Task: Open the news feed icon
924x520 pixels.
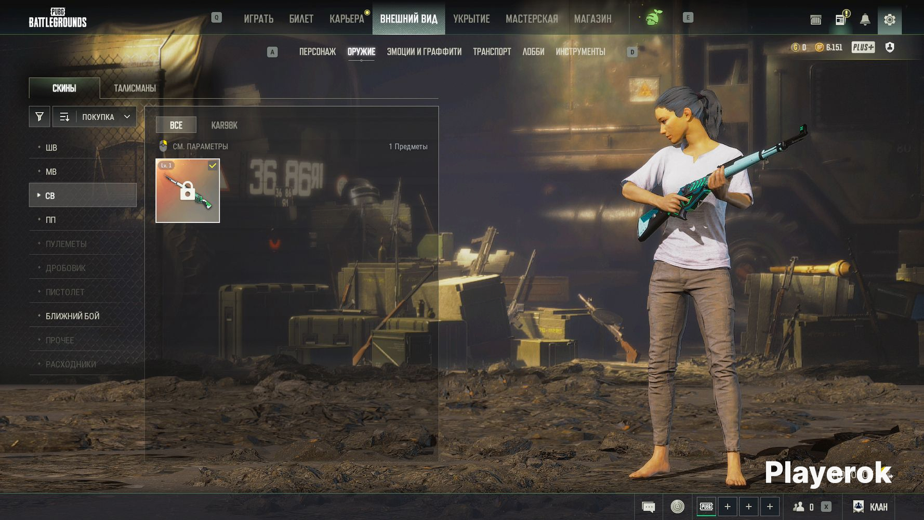Action: [x=840, y=20]
